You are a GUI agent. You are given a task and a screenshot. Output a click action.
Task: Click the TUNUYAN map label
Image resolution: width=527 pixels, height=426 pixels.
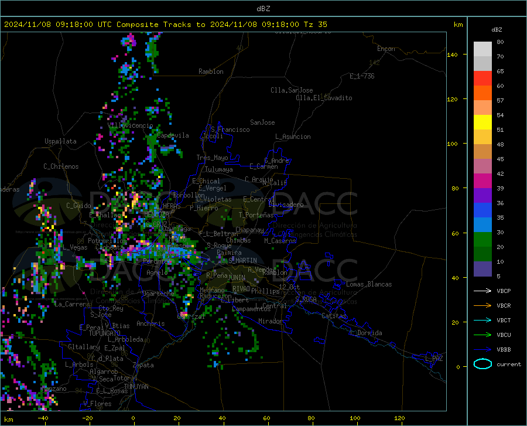pos(136,387)
